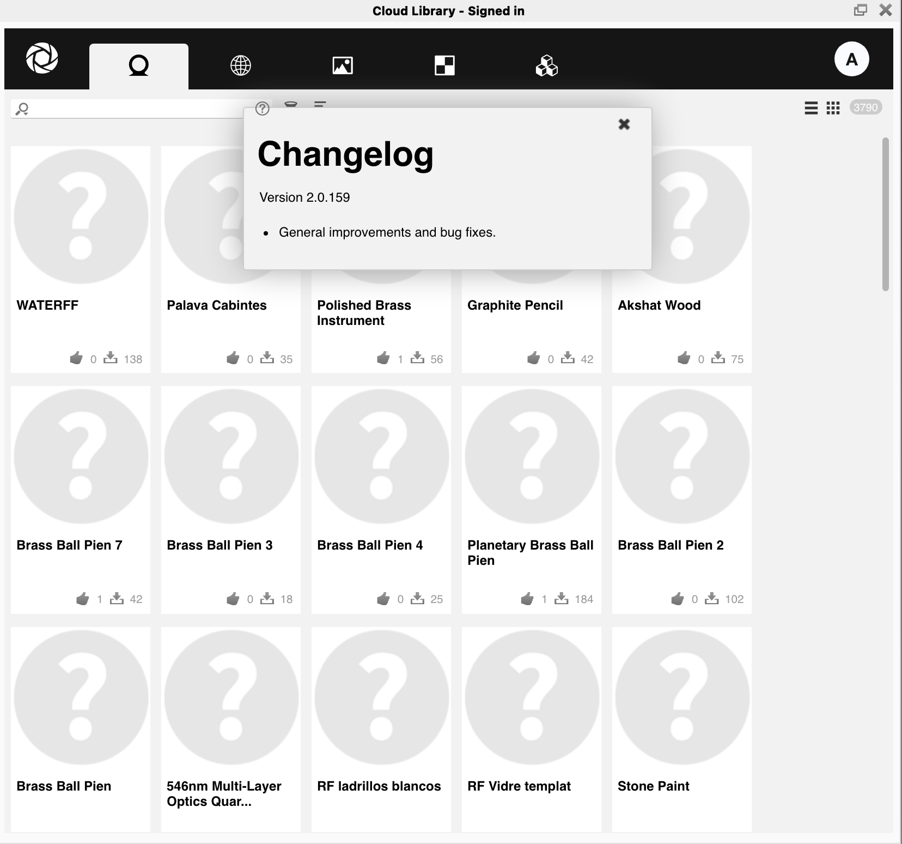The height and width of the screenshot is (844, 902).
Task: Click into the search input field
Action: coord(142,109)
